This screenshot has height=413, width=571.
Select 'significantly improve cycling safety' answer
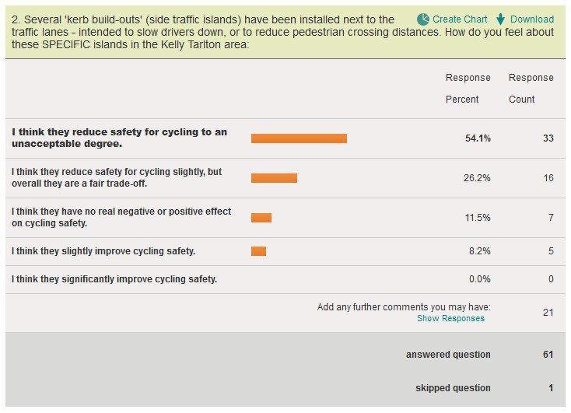114,278
